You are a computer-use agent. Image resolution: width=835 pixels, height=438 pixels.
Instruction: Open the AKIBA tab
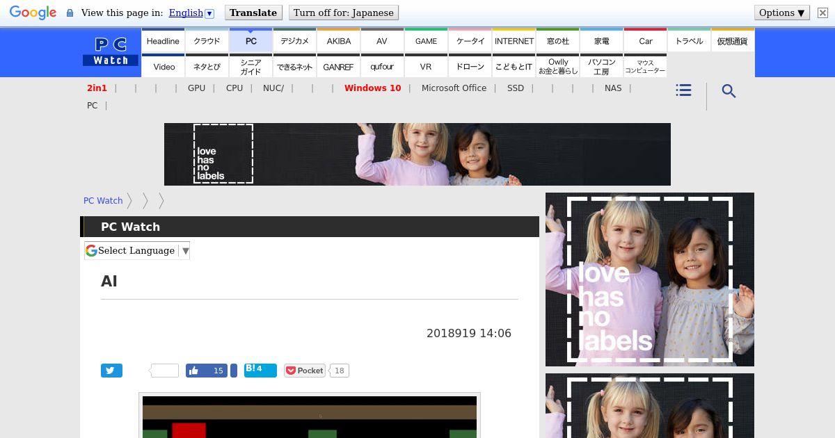(338, 41)
